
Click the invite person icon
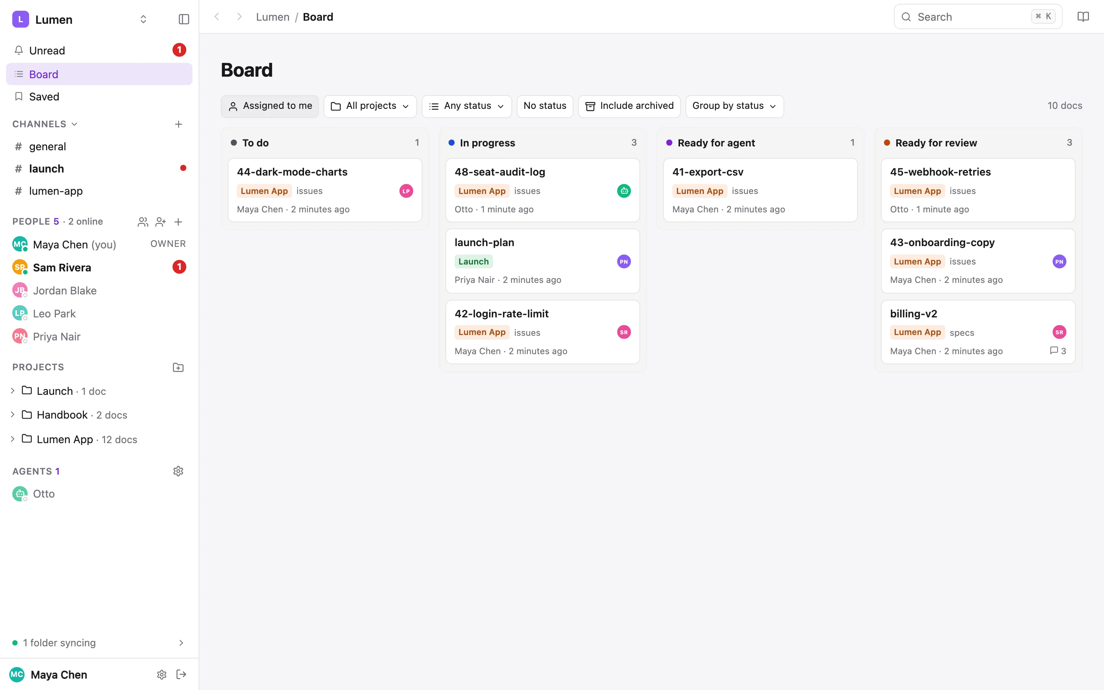click(x=161, y=222)
